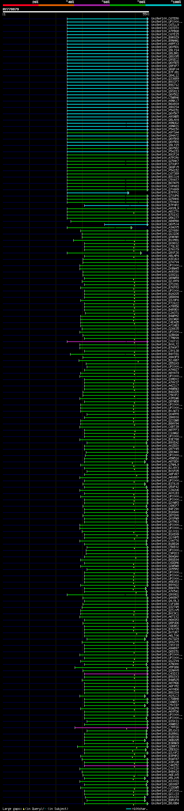
Task: Select the UniRef100_C5YAU0 label
Action: point(165,202)
